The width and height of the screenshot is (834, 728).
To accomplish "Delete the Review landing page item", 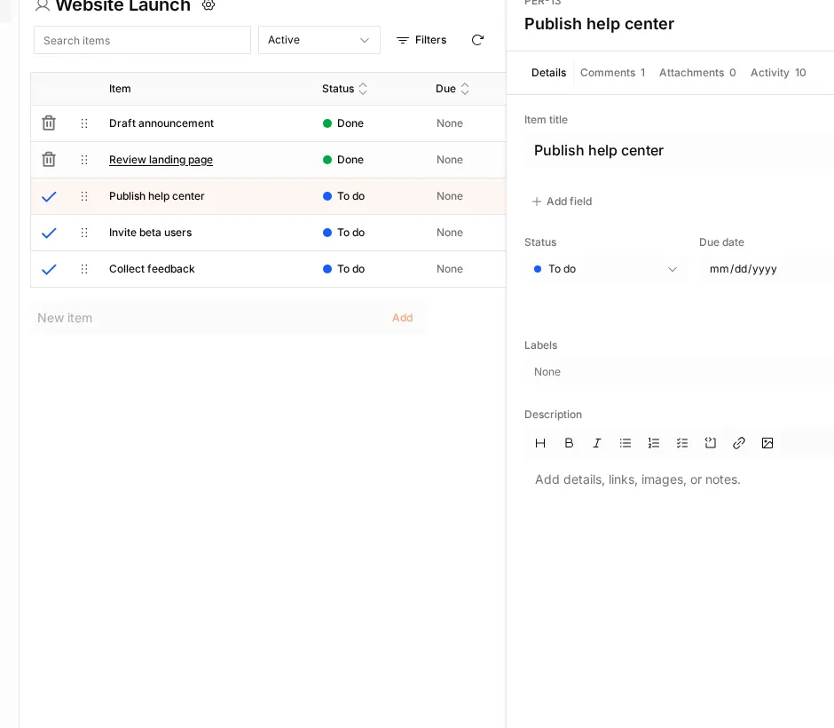I will (x=49, y=160).
